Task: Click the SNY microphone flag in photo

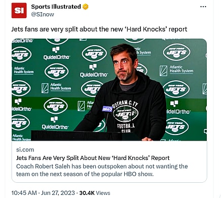Action: (x=107, y=109)
